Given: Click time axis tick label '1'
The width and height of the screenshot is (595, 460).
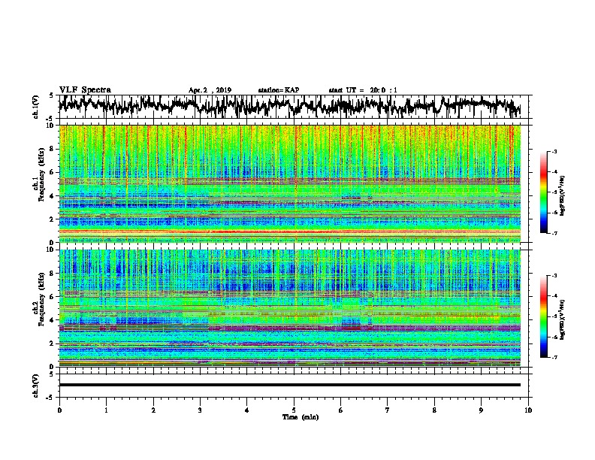Looking at the screenshot, I should coord(106,410).
